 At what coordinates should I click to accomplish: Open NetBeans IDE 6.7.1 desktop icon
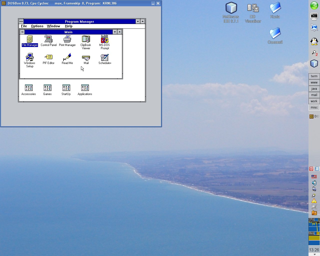[x=231, y=12]
